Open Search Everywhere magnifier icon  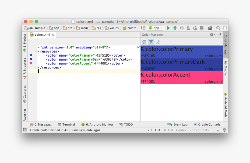tap(218, 28)
